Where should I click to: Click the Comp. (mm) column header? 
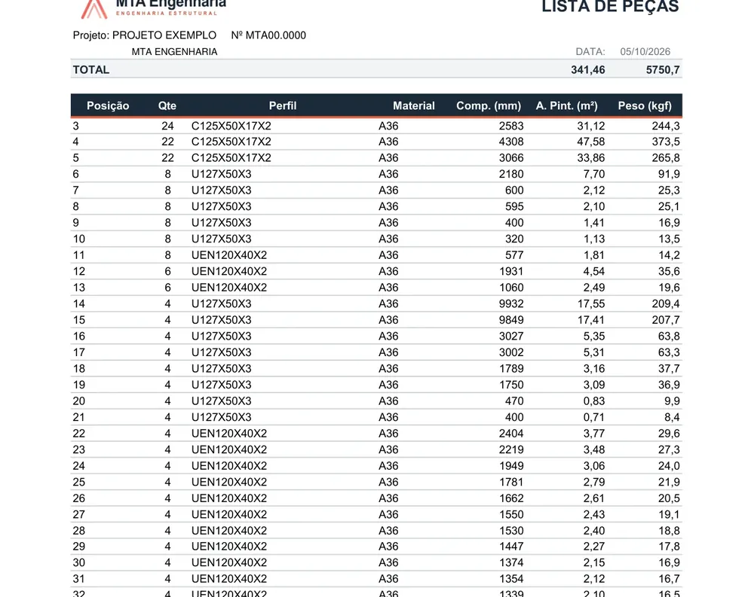(x=489, y=106)
